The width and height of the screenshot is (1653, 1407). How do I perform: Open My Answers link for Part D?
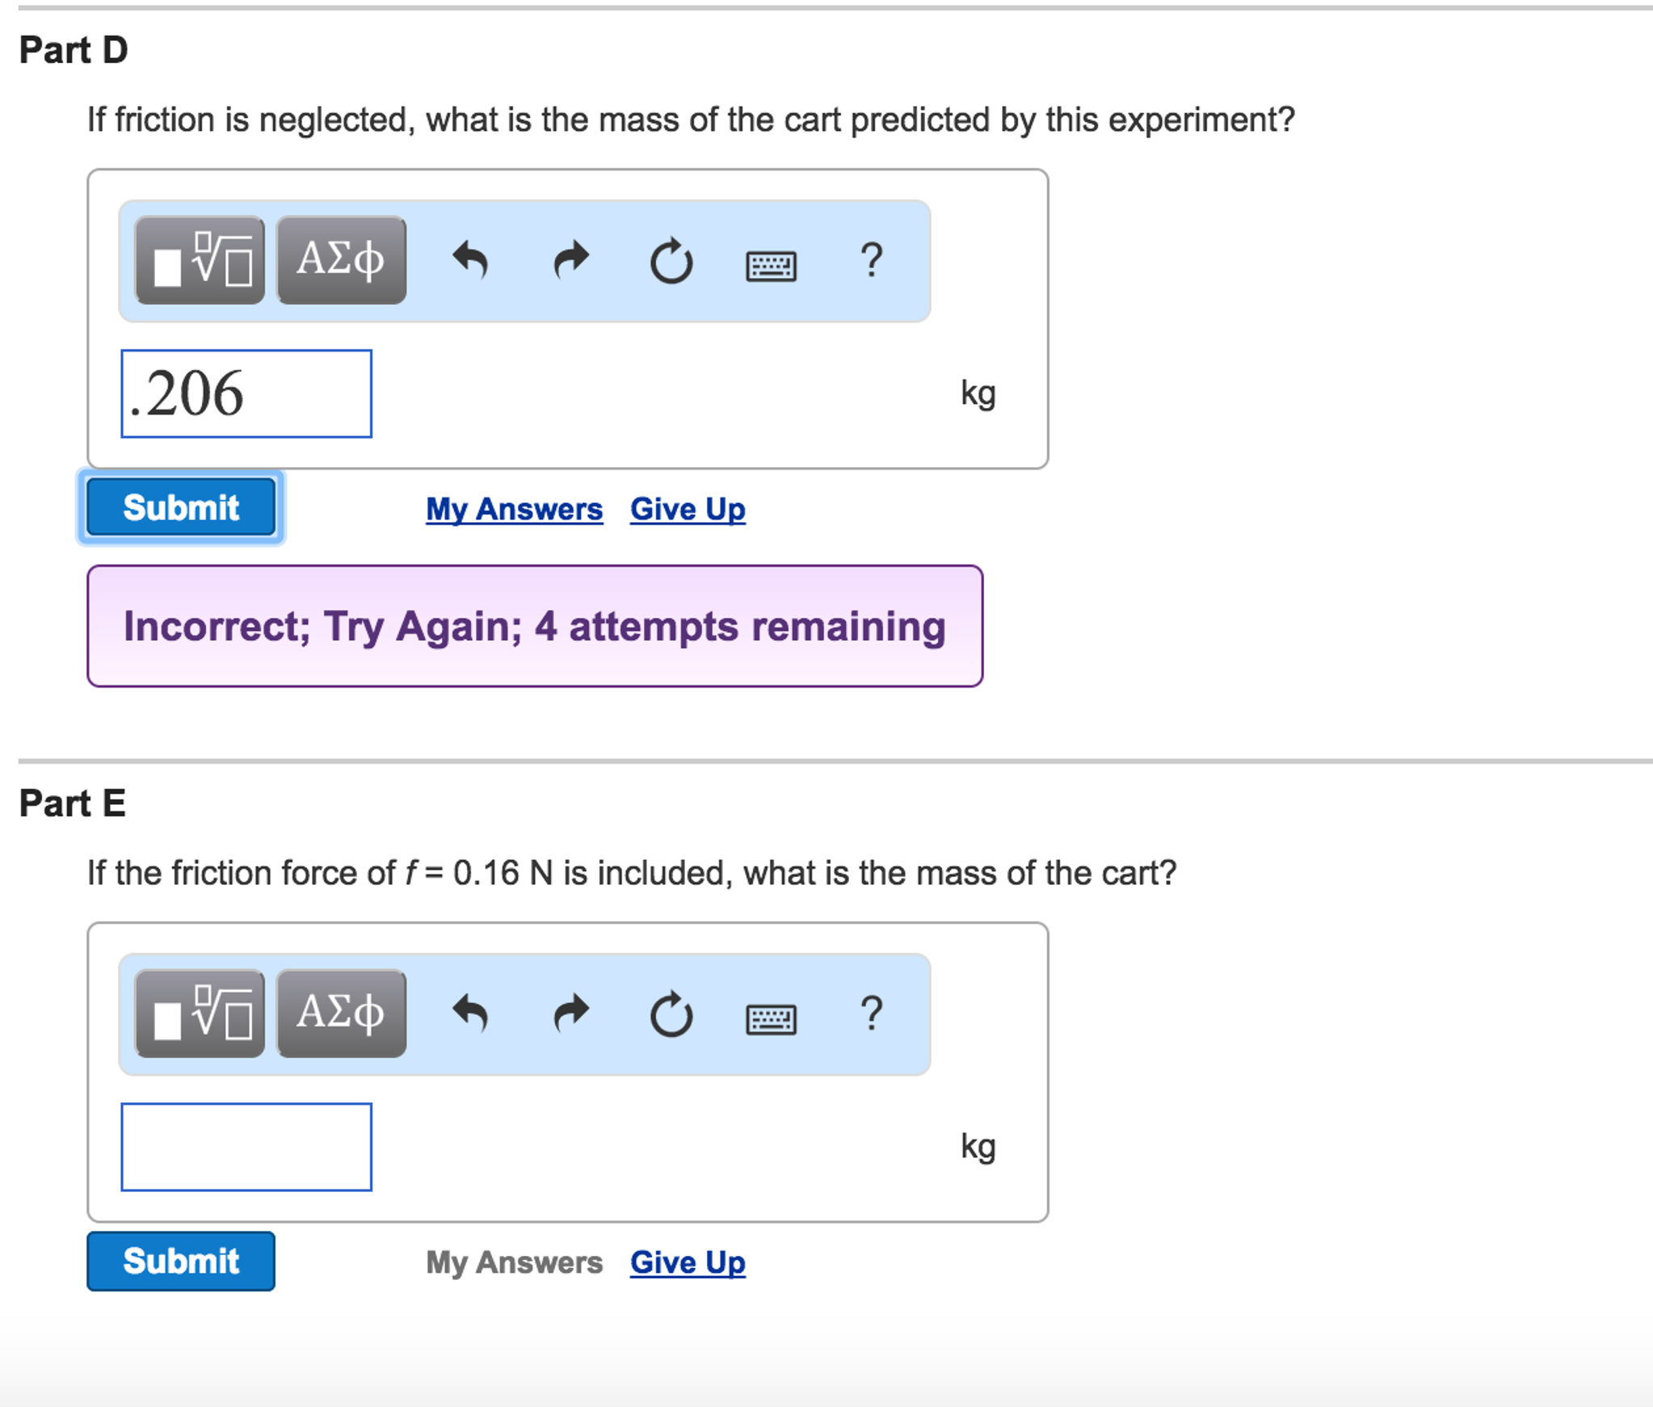[x=514, y=509]
